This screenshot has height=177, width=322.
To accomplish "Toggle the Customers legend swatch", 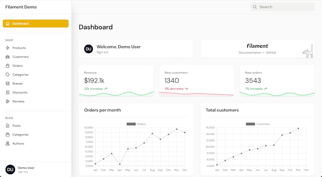I will [250, 124].
